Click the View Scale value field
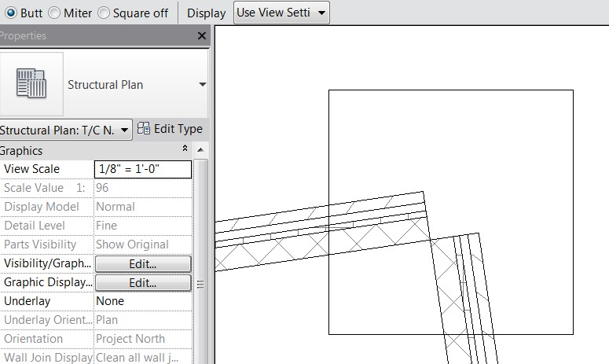The height and width of the screenshot is (364, 609). [x=142, y=169]
